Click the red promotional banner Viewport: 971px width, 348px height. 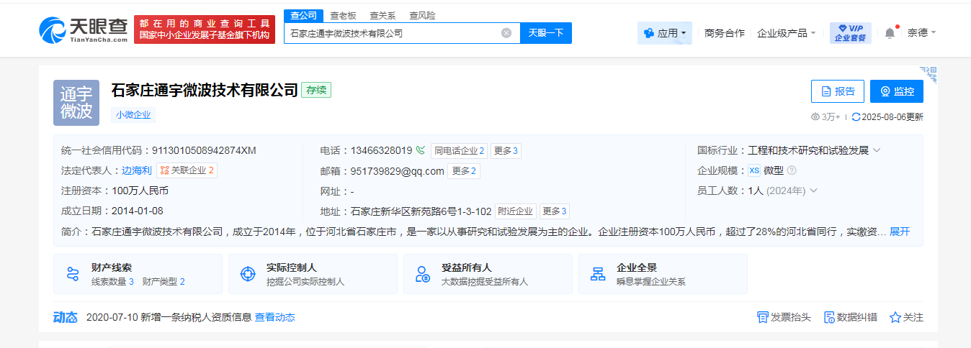(x=205, y=29)
